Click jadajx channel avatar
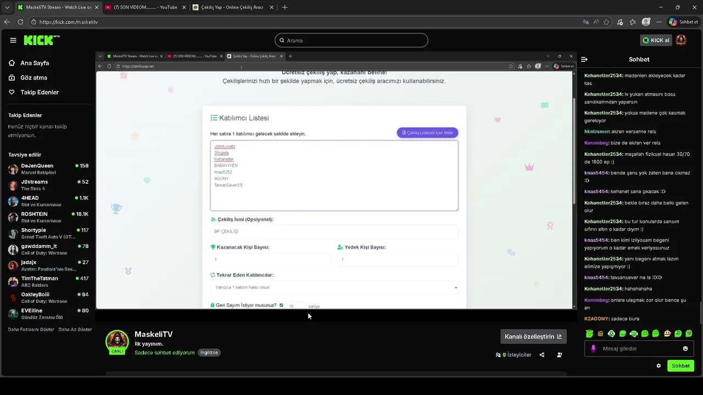The image size is (703, 395). (x=13, y=266)
